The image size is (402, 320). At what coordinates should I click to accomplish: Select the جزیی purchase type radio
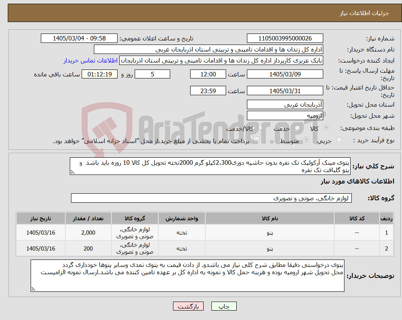(x=339, y=139)
